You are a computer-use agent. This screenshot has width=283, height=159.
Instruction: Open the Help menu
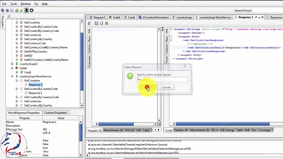(45, 4)
